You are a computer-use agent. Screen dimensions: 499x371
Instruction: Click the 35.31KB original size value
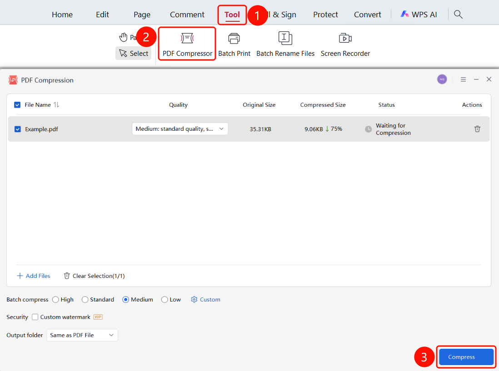(260, 129)
